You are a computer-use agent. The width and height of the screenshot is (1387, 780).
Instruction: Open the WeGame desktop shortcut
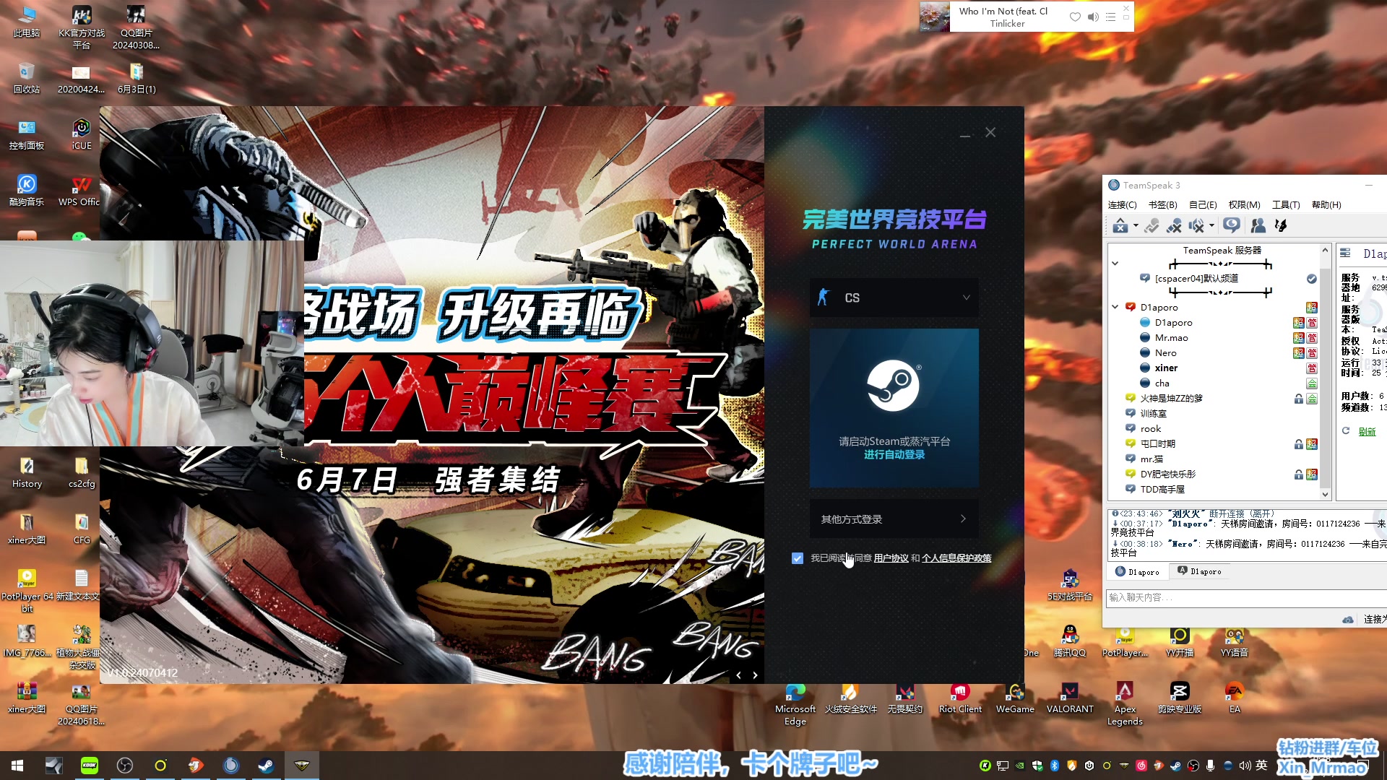tap(1015, 698)
